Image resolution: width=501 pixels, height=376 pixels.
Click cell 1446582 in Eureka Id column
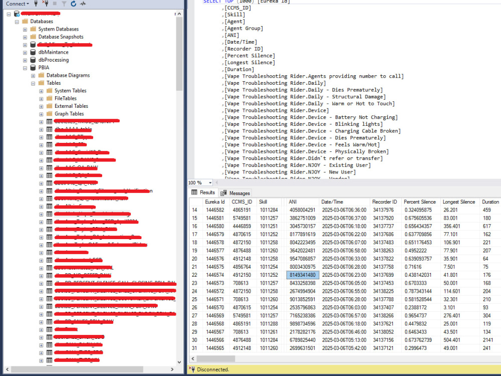pos(215,210)
